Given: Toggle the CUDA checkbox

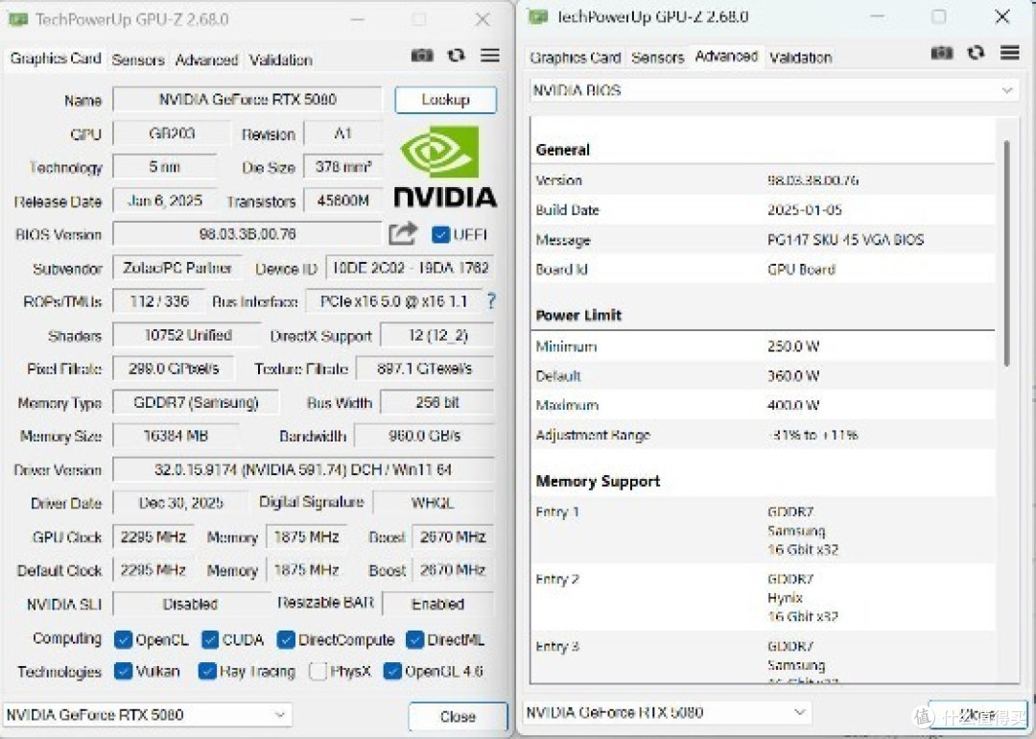Looking at the screenshot, I should pos(210,639).
